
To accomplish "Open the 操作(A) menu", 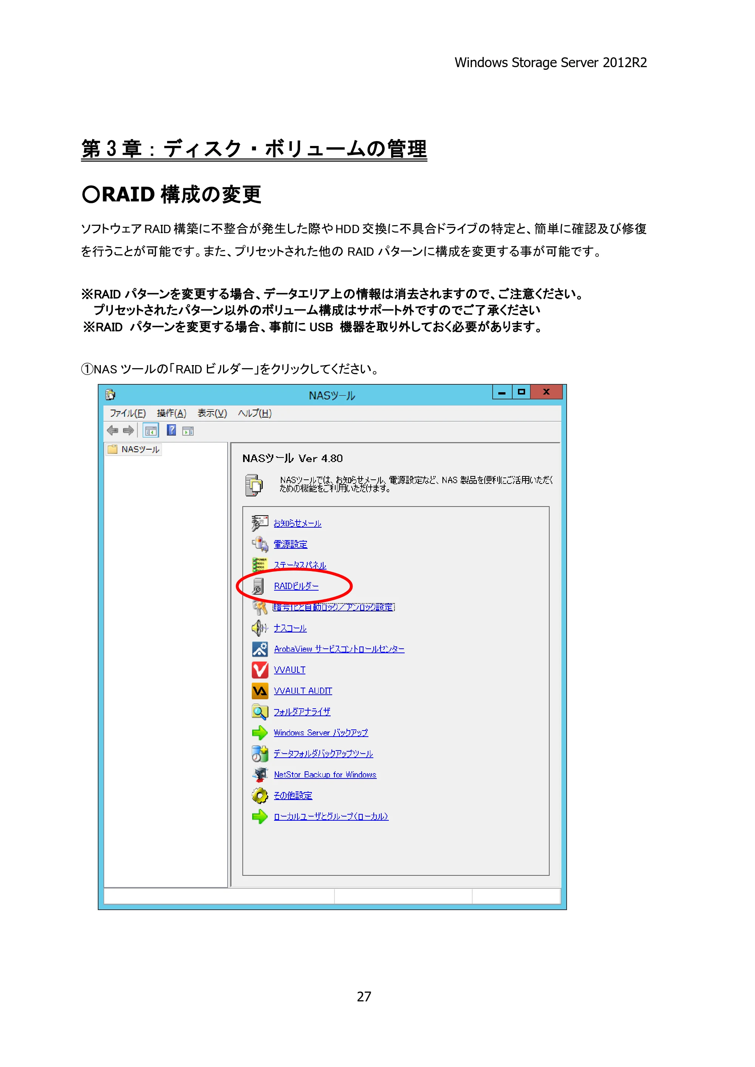I will pyautogui.click(x=171, y=413).
